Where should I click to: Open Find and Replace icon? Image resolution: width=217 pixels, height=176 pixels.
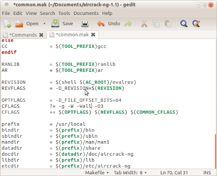point(196,24)
